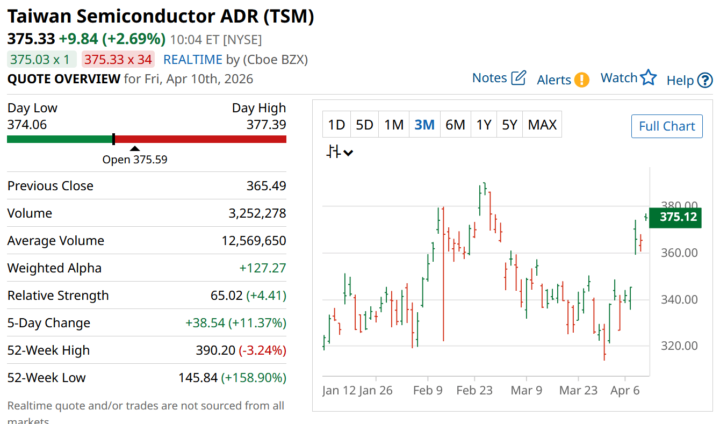The width and height of the screenshot is (720, 424).
Task: Click the Taiwan Semiconductor ADR (TSM) title
Action: (x=161, y=17)
